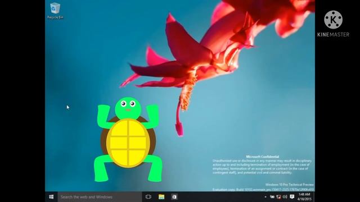Click the taskbar clock showing 1:48 AM
This screenshot has height=202, width=360.
pos(304,197)
